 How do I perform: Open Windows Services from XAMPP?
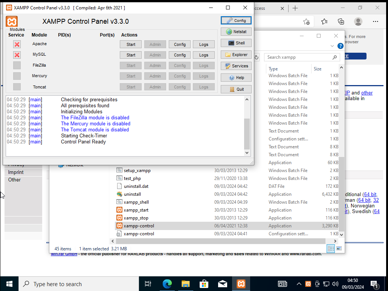(236, 66)
